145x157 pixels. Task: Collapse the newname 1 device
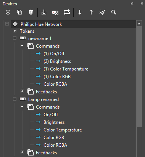[15, 38]
